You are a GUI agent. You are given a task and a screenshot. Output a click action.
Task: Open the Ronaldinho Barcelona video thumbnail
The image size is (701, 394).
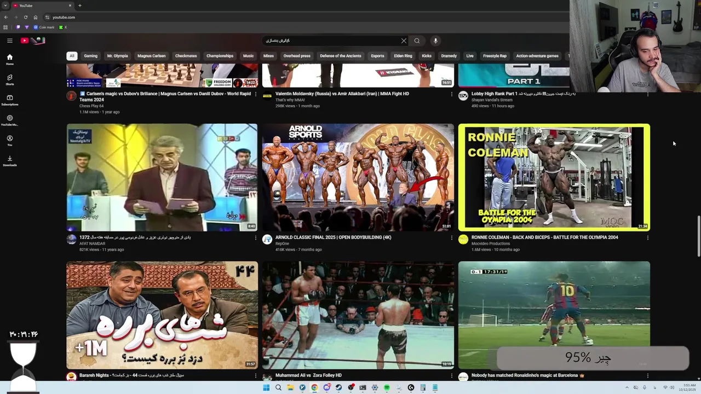(554, 315)
